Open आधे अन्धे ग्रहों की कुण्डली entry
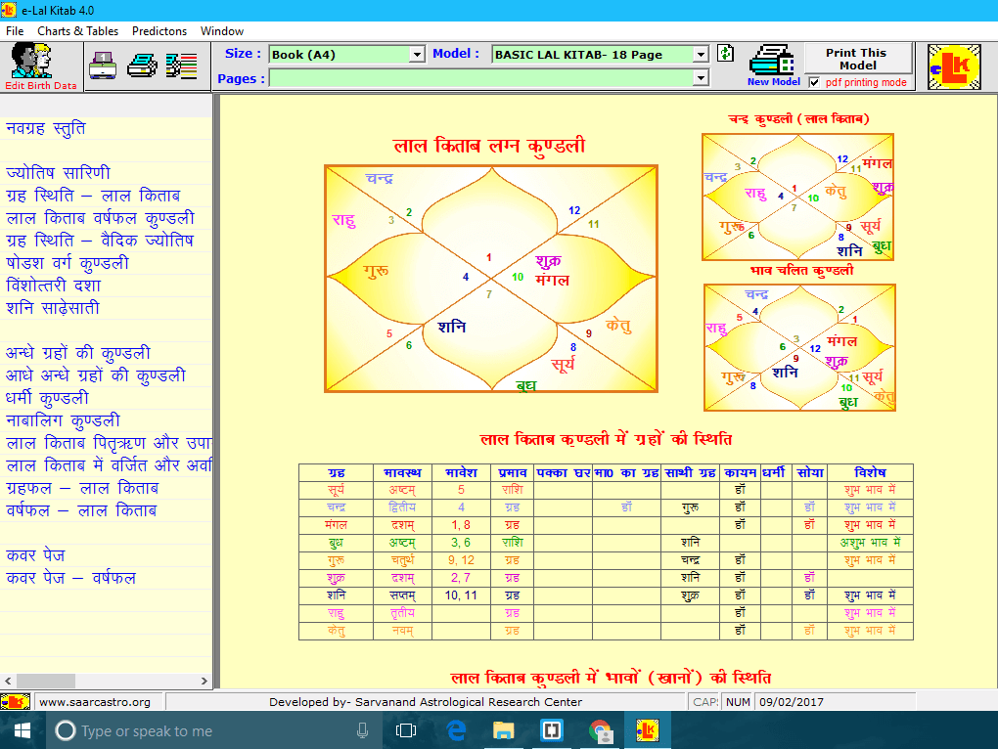Image resolution: width=998 pixels, height=749 pixels. 96,375
